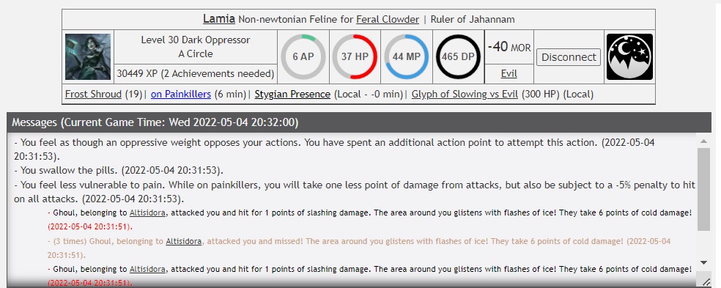Click the 37 HP health ring
This screenshot has height=288, width=721.
point(355,56)
